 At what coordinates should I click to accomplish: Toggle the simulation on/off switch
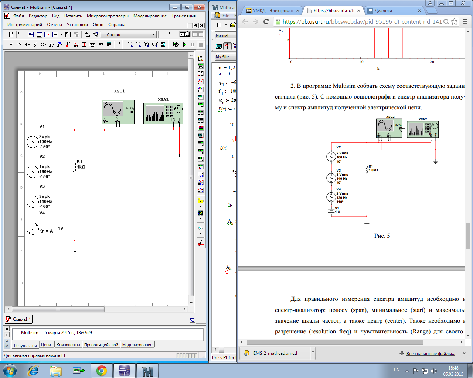tap(184, 34)
